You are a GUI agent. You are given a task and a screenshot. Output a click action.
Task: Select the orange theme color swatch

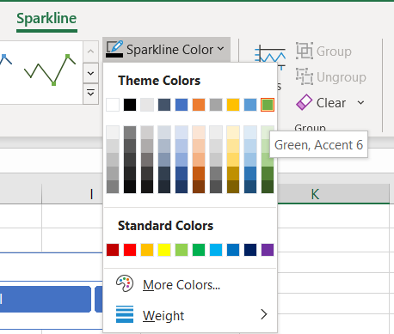click(199, 105)
